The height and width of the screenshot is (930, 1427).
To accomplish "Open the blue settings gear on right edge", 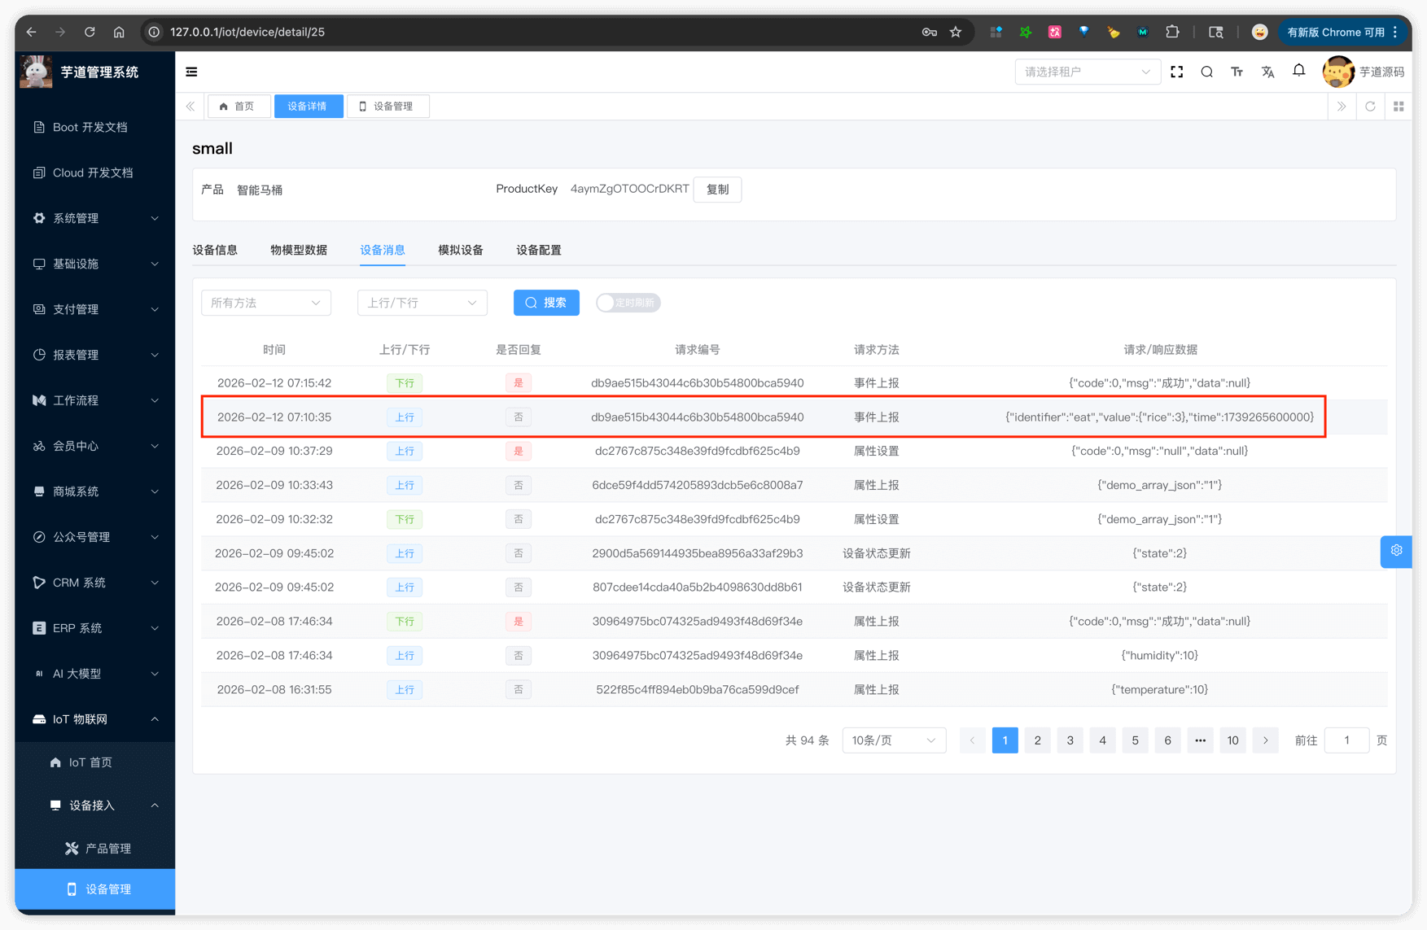I will click(x=1396, y=551).
